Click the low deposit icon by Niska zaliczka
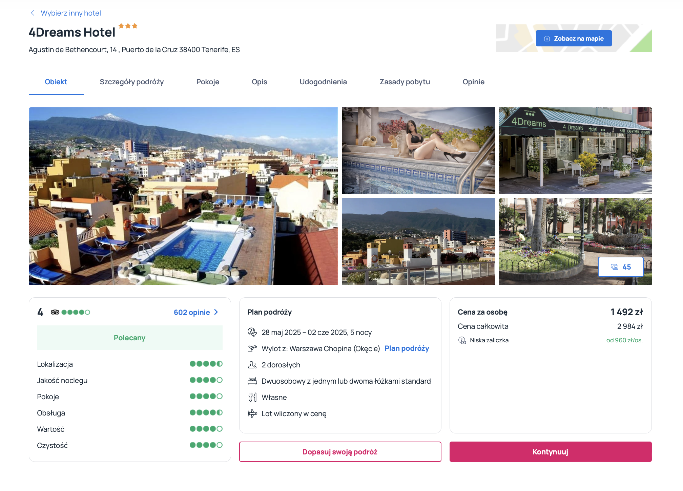The height and width of the screenshot is (491, 683). pos(462,340)
